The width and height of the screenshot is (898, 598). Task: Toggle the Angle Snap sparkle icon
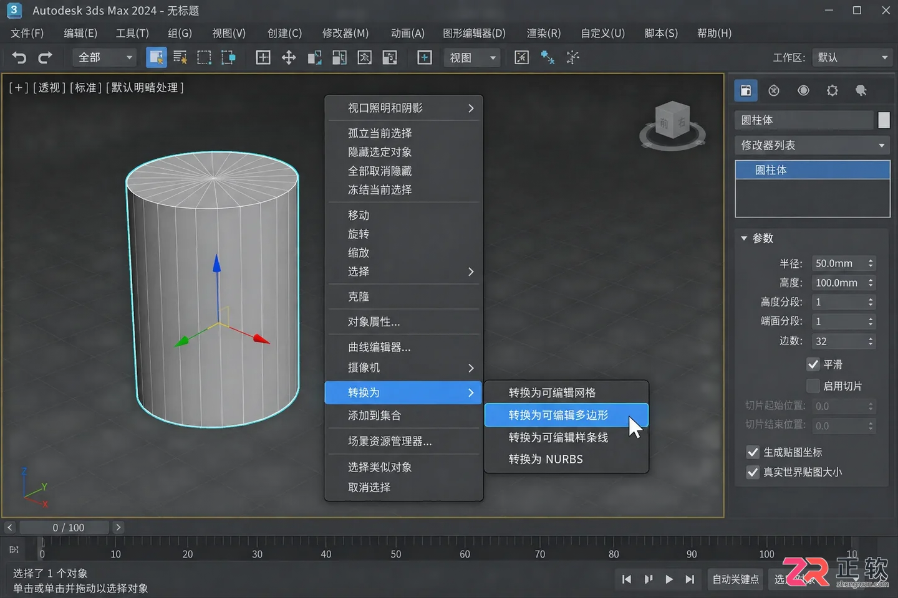(572, 58)
